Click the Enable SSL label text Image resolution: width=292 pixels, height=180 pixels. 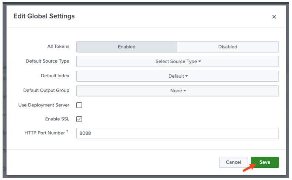coord(56,119)
